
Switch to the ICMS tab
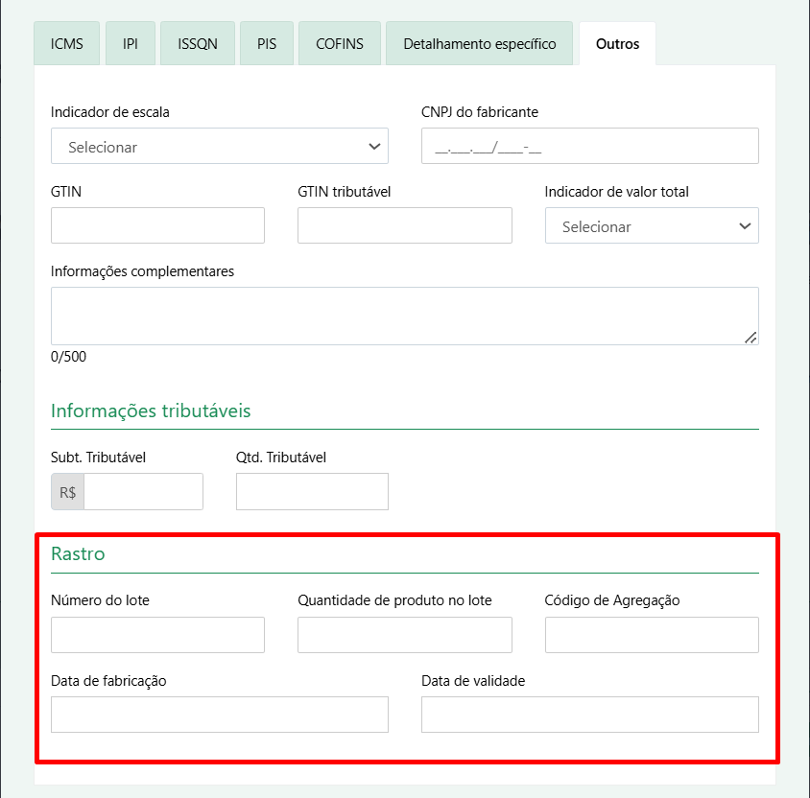point(66,44)
